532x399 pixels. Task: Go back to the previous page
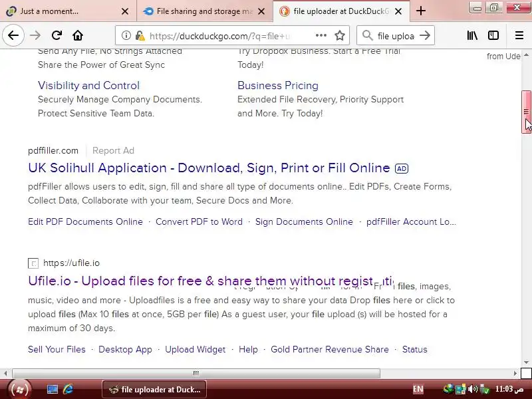tap(13, 35)
